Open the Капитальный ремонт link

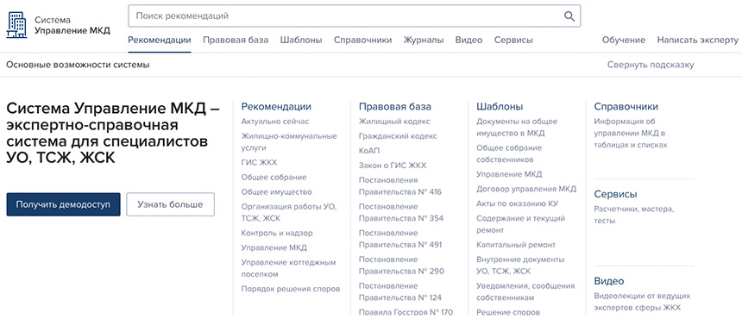tap(516, 245)
